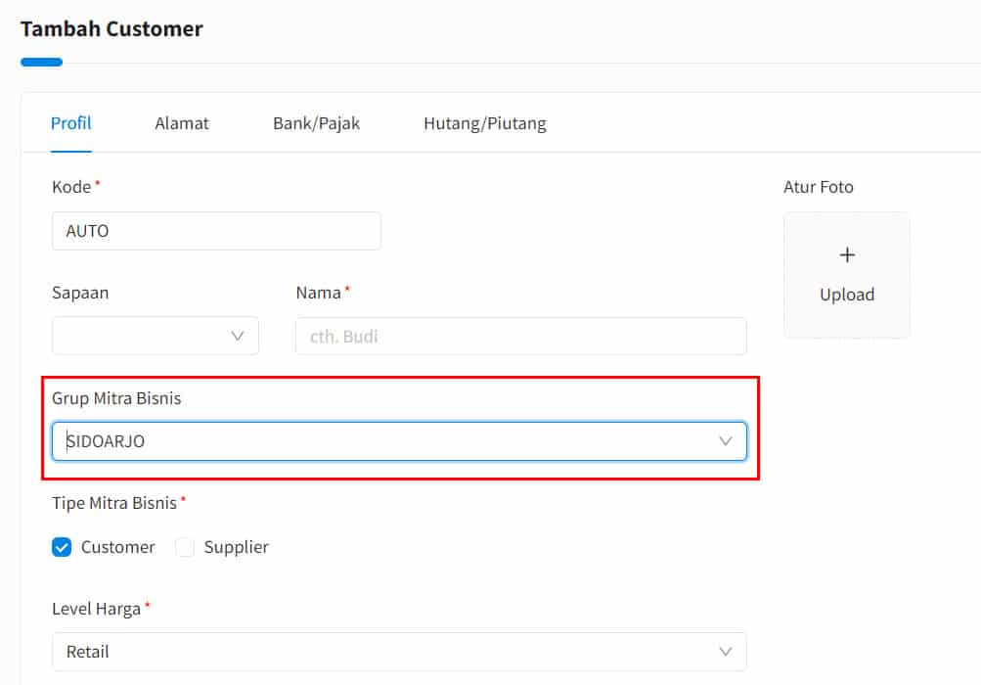This screenshot has height=685, width=981.
Task: Click the Sapaan dropdown chevron icon
Action: click(x=237, y=337)
